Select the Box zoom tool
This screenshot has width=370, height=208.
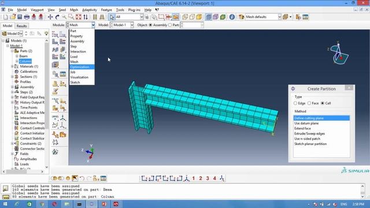coord(71,17)
